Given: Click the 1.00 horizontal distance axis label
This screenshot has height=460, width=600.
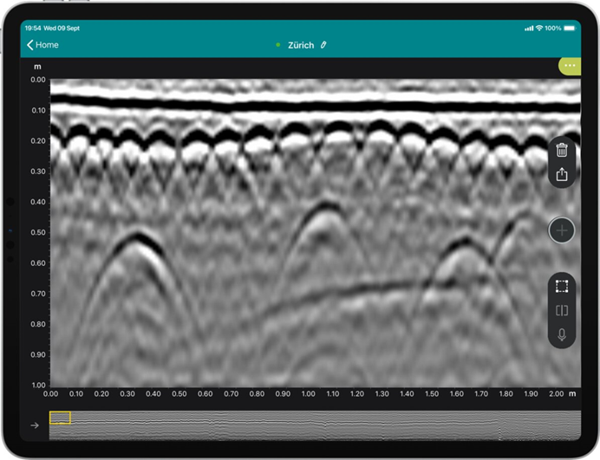Looking at the screenshot, I should tap(308, 394).
